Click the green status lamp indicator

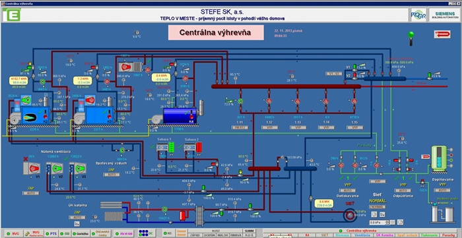(411, 34)
